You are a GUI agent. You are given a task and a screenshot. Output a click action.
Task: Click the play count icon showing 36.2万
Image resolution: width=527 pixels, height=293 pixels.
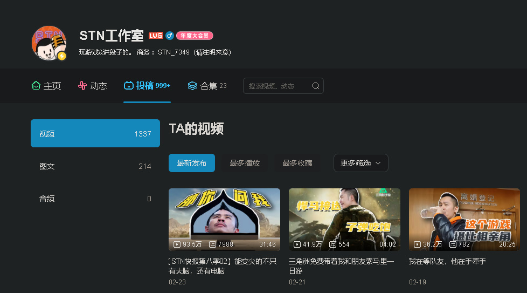(417, 244)
